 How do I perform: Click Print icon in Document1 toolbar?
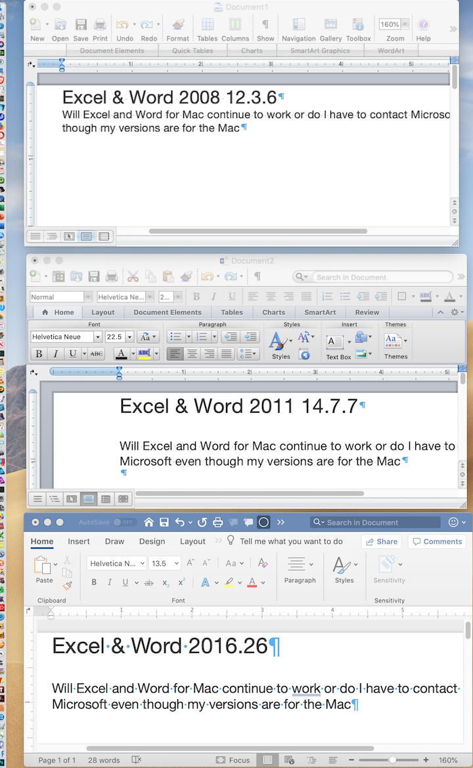(100, 24)
